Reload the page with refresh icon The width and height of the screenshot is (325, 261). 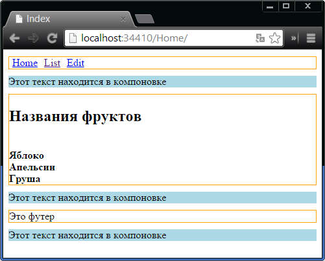tap(52, 38)
